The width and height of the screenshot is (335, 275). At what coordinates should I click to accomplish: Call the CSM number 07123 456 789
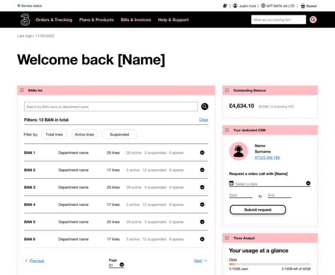coord(267,158)
